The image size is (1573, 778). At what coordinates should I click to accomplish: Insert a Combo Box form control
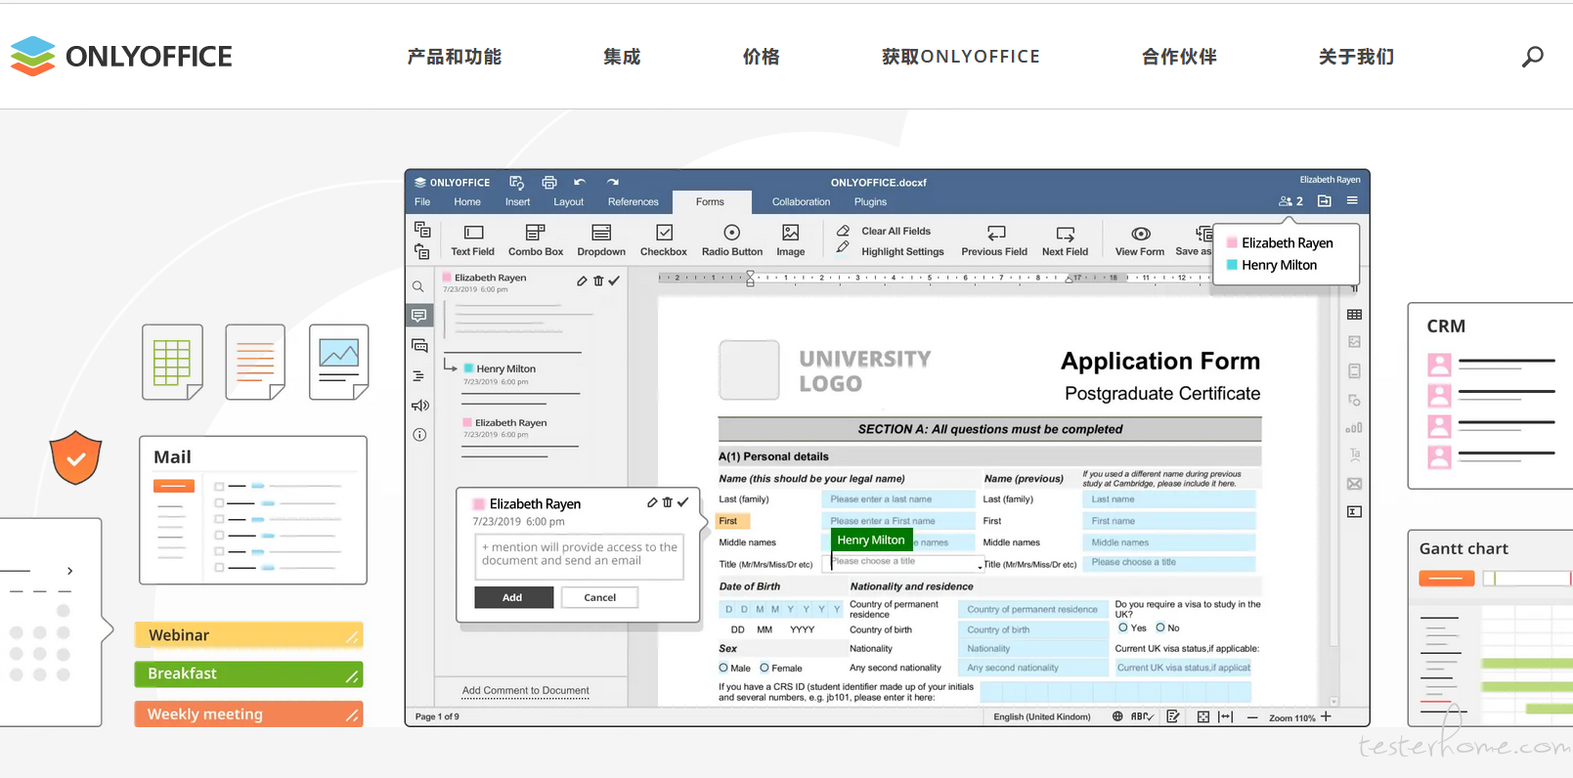click(x=536, y=240)
